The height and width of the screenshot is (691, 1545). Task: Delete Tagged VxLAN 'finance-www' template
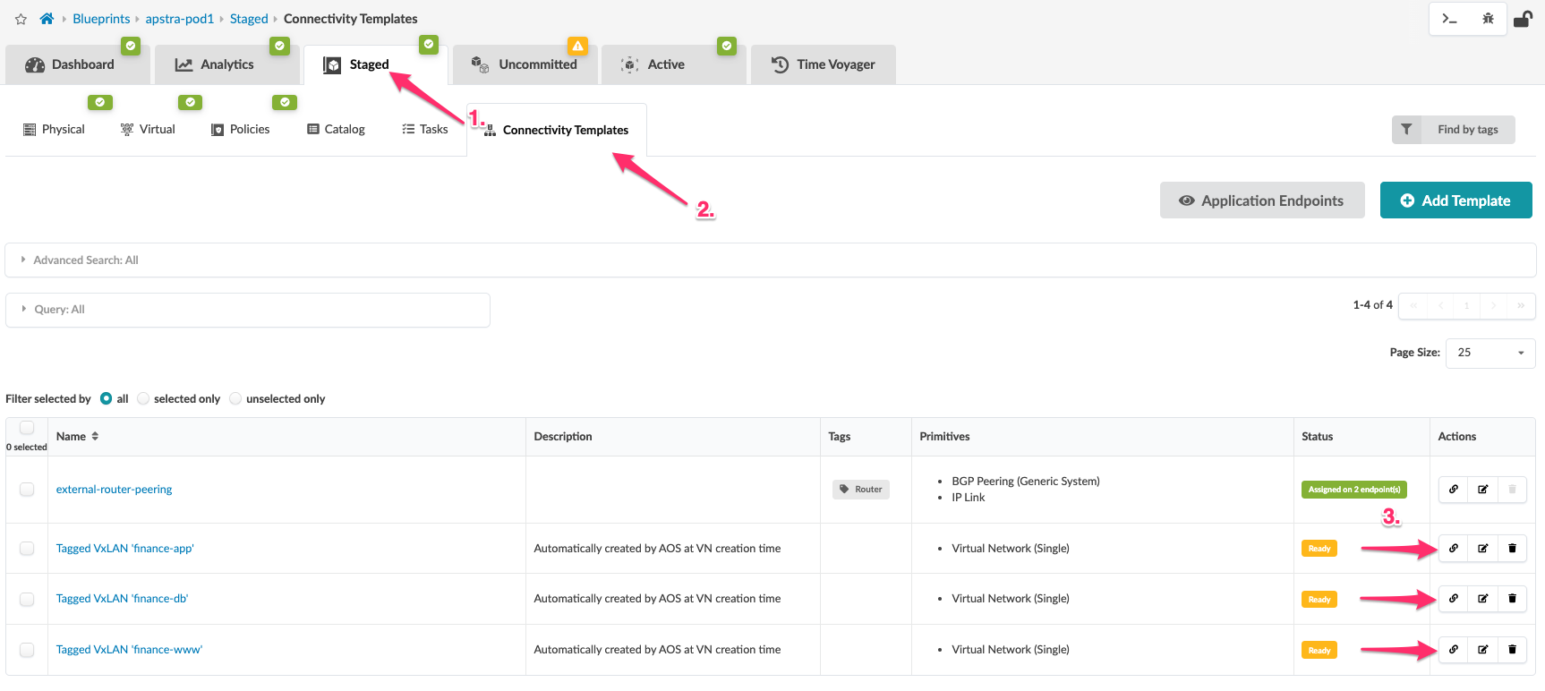click(1512, 650)
